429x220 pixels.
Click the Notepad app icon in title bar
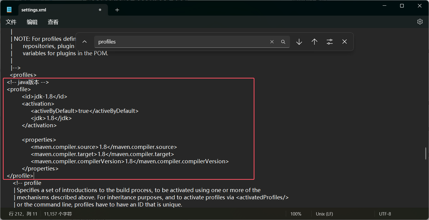pyautogui.click(x=9, y=10)
